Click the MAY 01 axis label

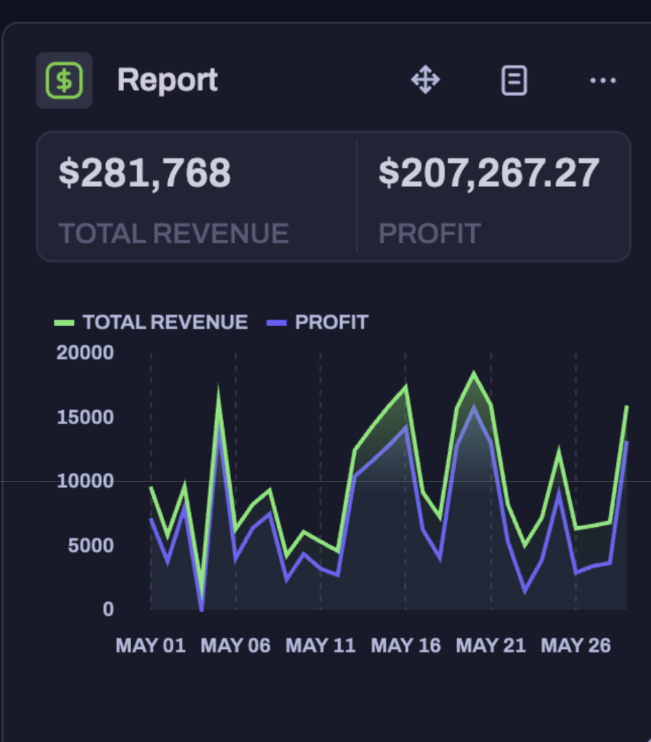(150, 645)
